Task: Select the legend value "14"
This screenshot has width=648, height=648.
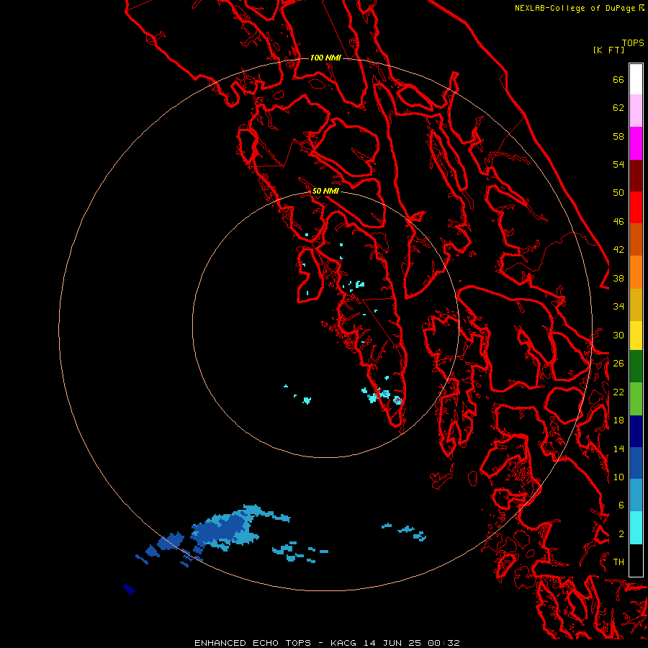Action: (x=618, y=449)
